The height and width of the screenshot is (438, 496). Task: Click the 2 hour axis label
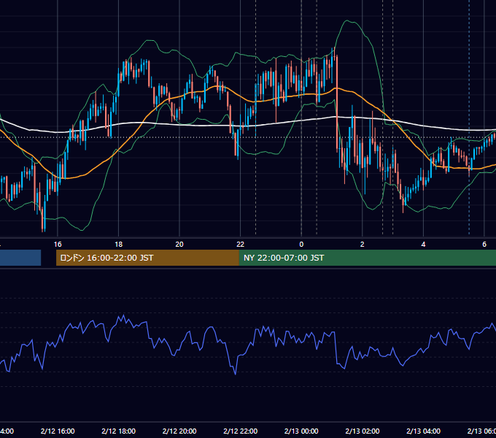[x=363, y=245]
